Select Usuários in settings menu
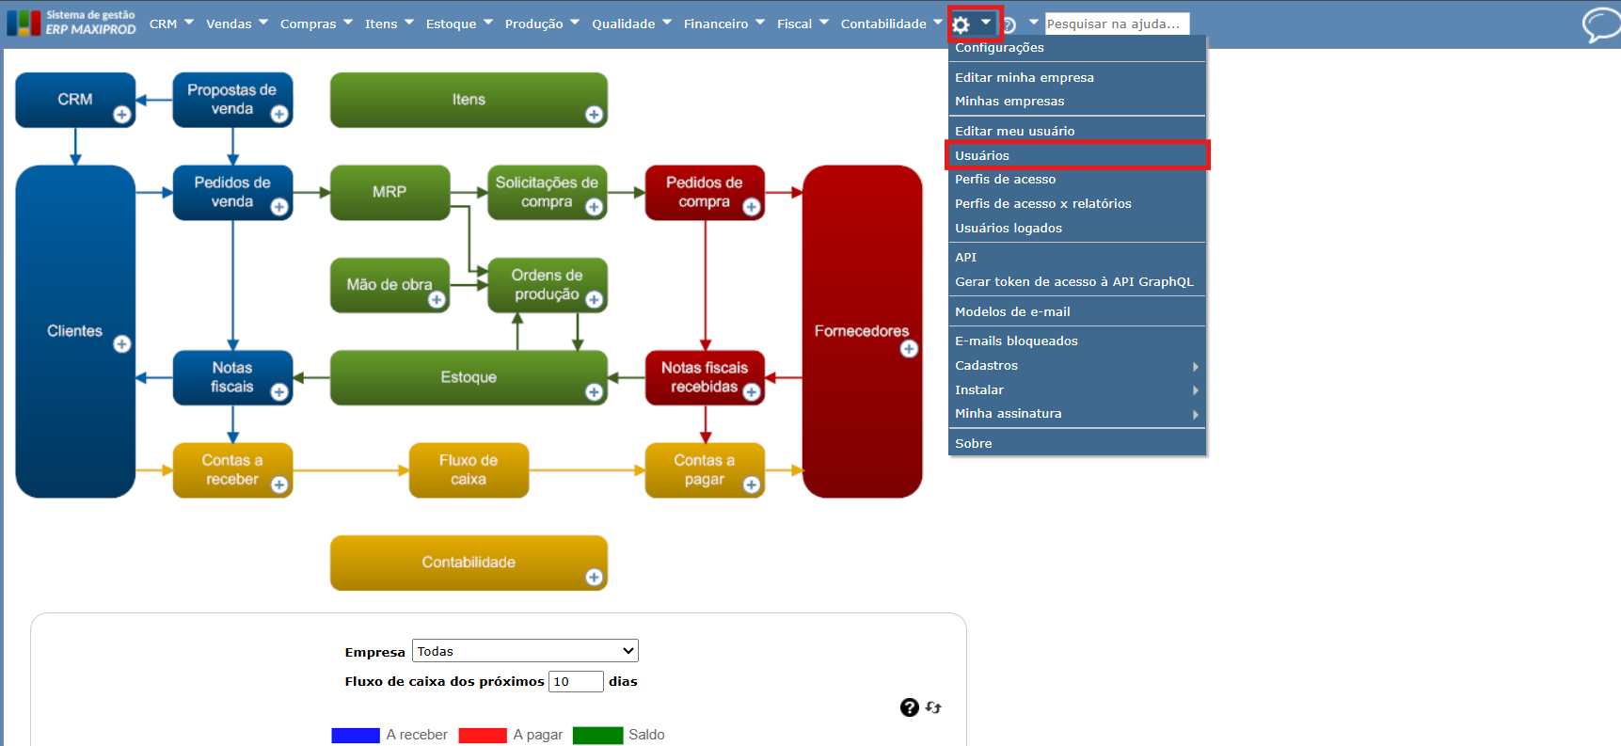Image resolution: width=1621 pixels, height=746 pixels. click(1076, 156)
